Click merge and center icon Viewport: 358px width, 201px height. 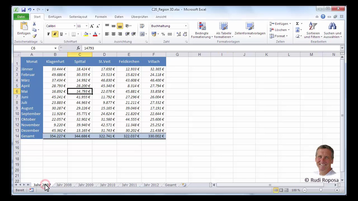(x=142, y=34)
